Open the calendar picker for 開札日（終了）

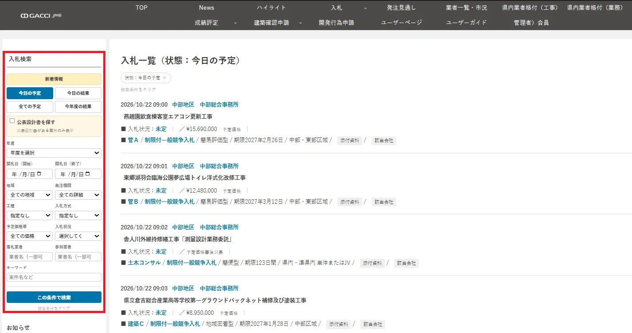pos(88,174)
